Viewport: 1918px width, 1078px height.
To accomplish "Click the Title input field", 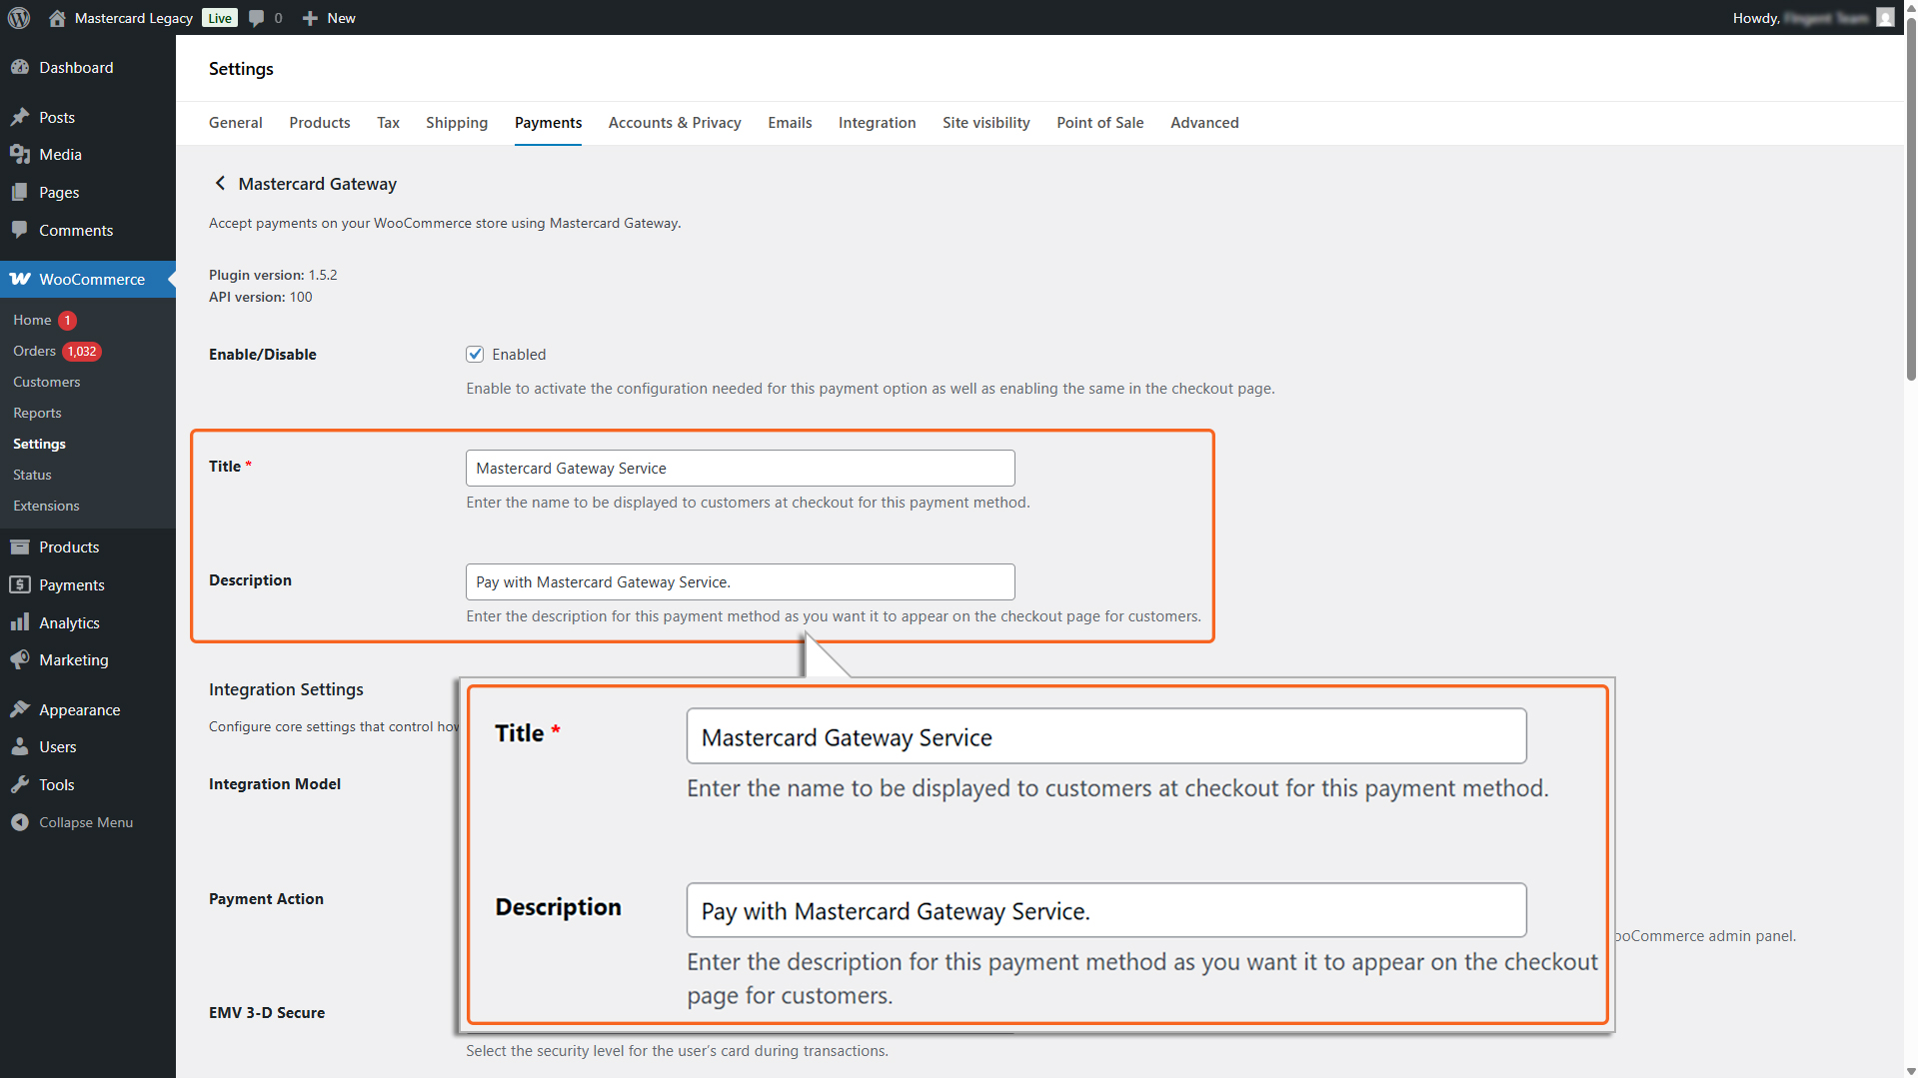I will click(740, 469).
